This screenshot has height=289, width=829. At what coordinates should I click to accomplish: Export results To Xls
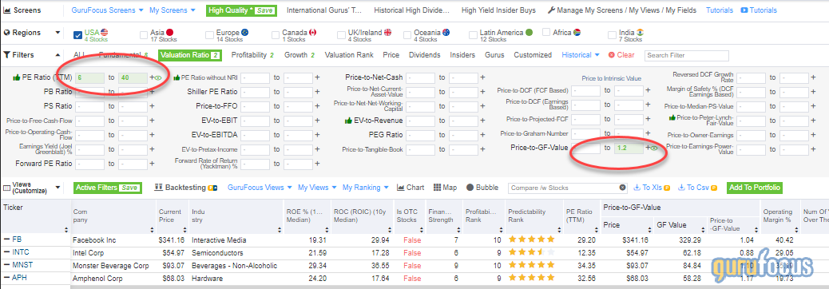pyautogui.click(x=652, y=188)
